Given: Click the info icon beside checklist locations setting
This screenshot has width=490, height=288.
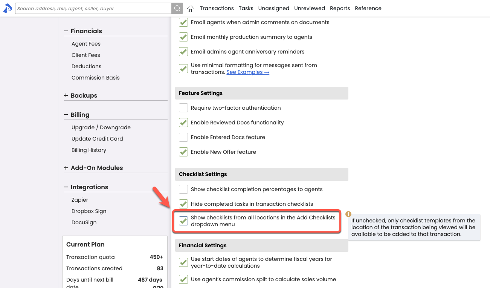Looking at the screenshot, I should [348, 214].
